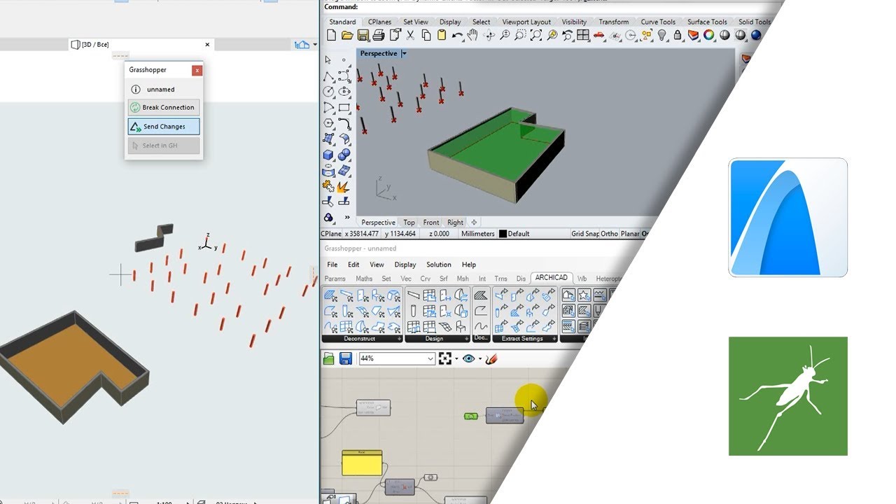Click the Explode icon in Rhino sidebar
The width and height of the screenshot is (896, 504).
[344, 186]
